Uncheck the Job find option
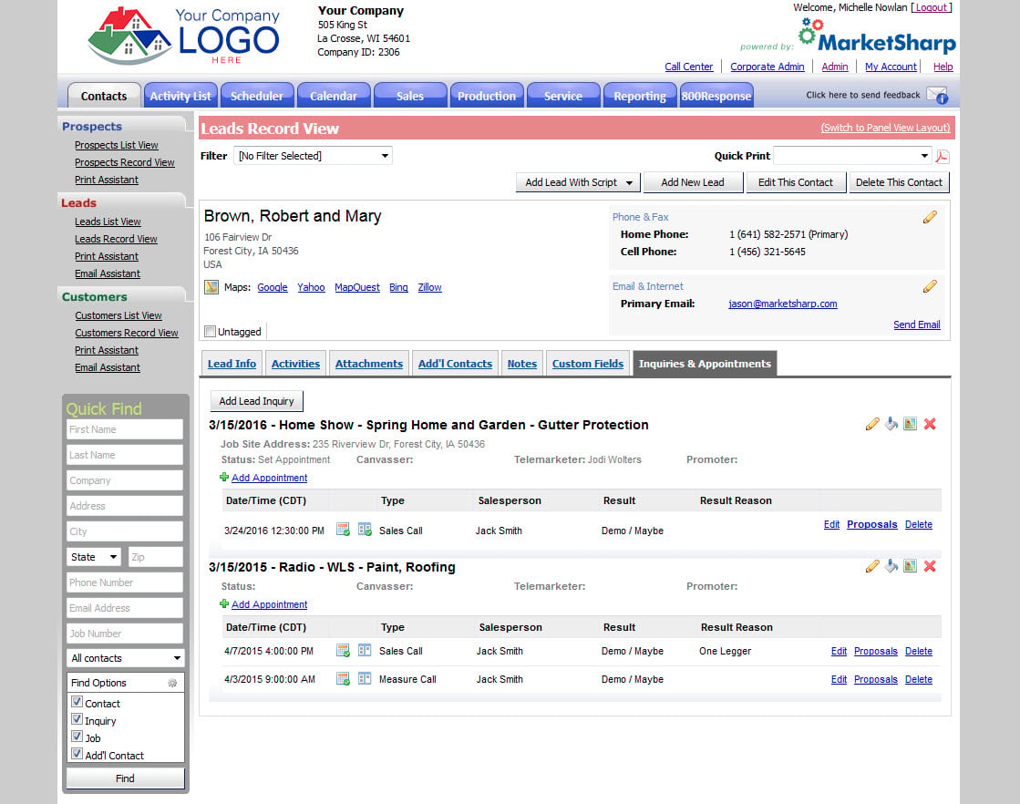 (x=77, y=737)
